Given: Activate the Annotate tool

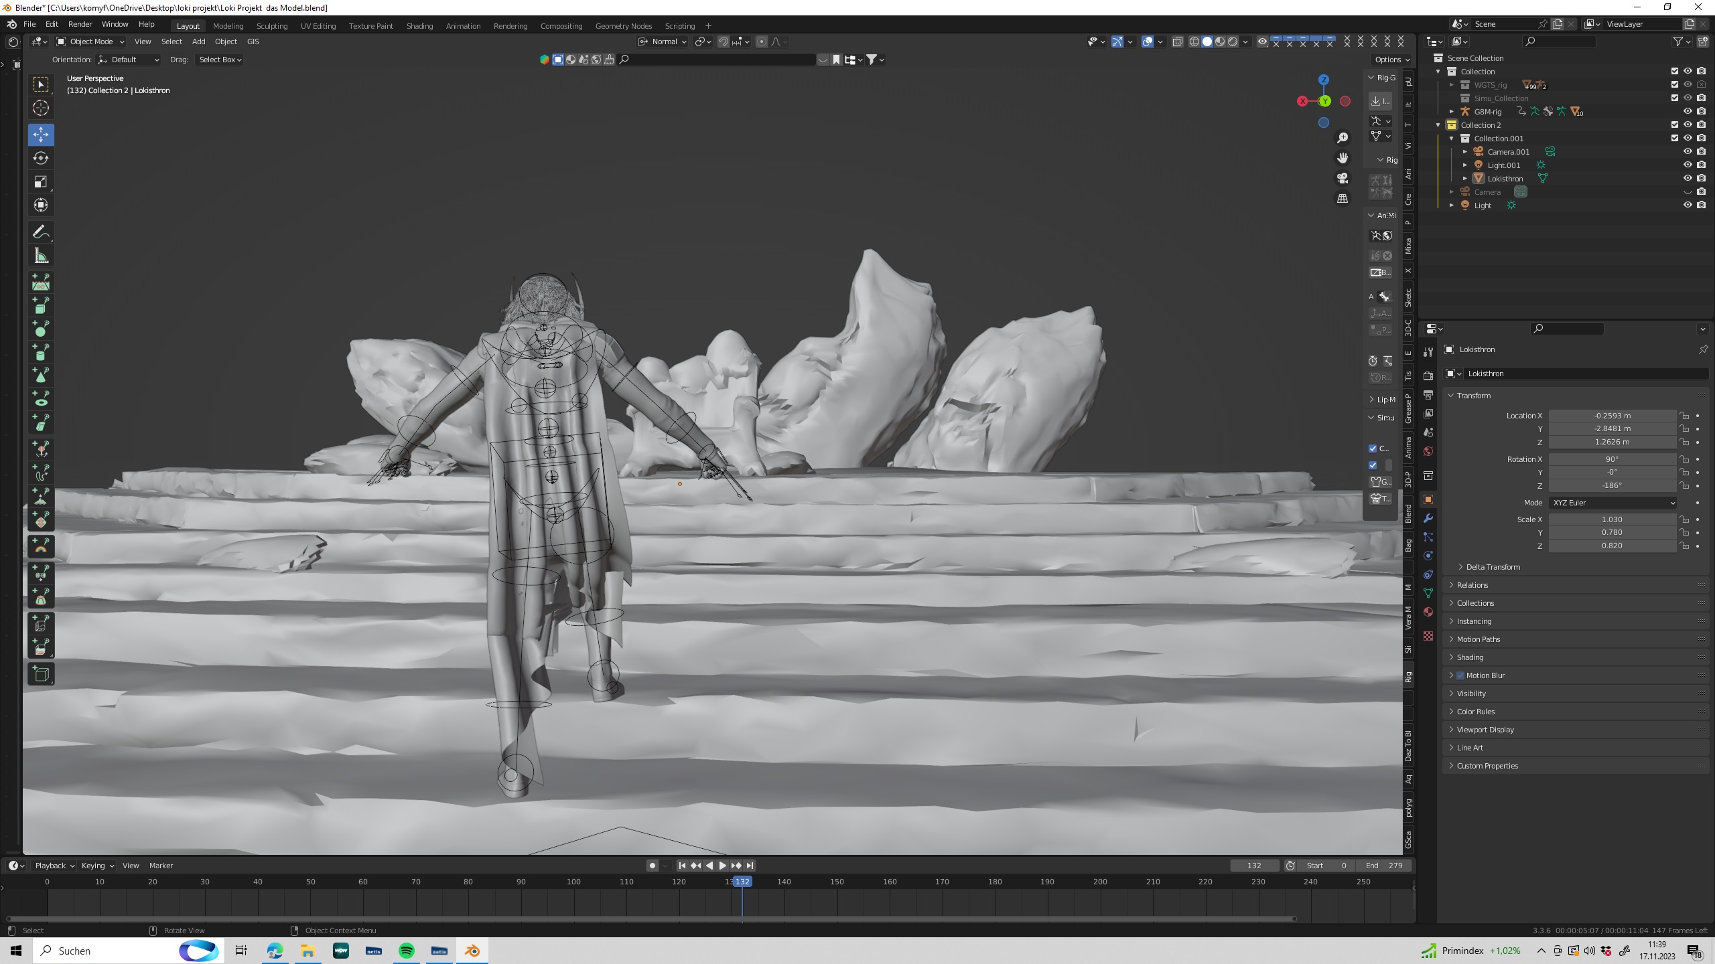Looking at the screenshot, I should click(x=41, y=232).
